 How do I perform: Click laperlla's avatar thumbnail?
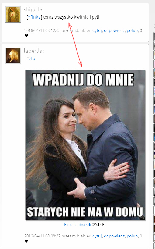(13, 56)
